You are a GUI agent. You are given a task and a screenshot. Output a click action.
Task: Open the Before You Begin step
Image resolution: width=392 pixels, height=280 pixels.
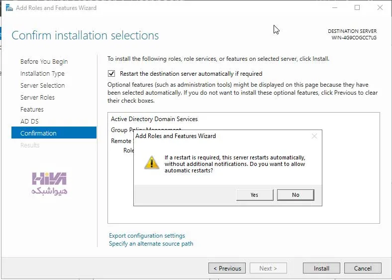pyautogui.click(x=44, y=62)
